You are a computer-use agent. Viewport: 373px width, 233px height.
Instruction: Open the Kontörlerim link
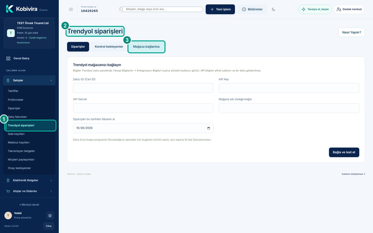pyautogui.click(x=23, y=43)
